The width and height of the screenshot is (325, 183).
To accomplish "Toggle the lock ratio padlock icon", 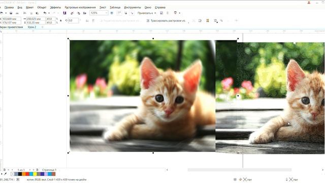I will coord(61,20).
